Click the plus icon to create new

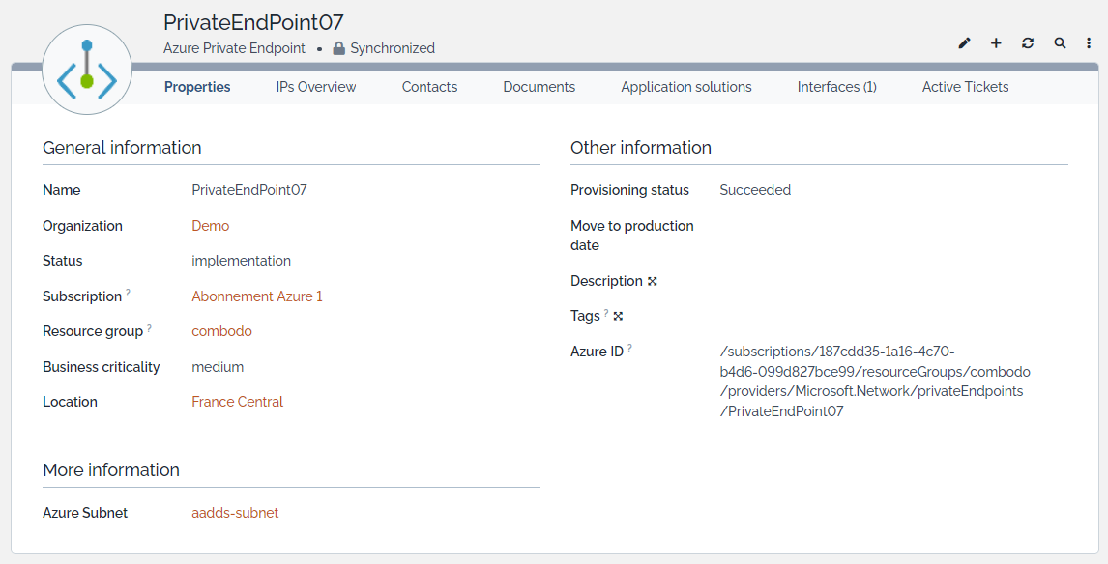tap(996, 43)
